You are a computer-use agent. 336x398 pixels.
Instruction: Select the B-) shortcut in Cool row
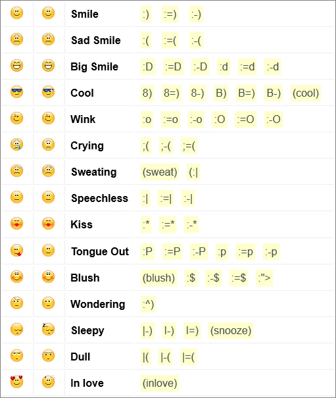click(274, 93)
